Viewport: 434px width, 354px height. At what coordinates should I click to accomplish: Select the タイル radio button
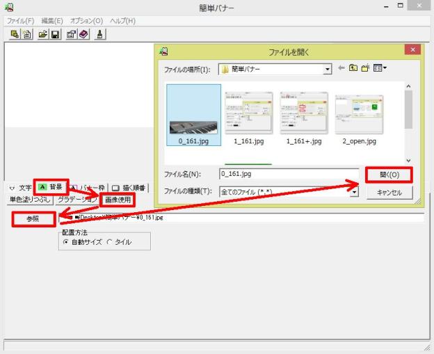point(109,242)
